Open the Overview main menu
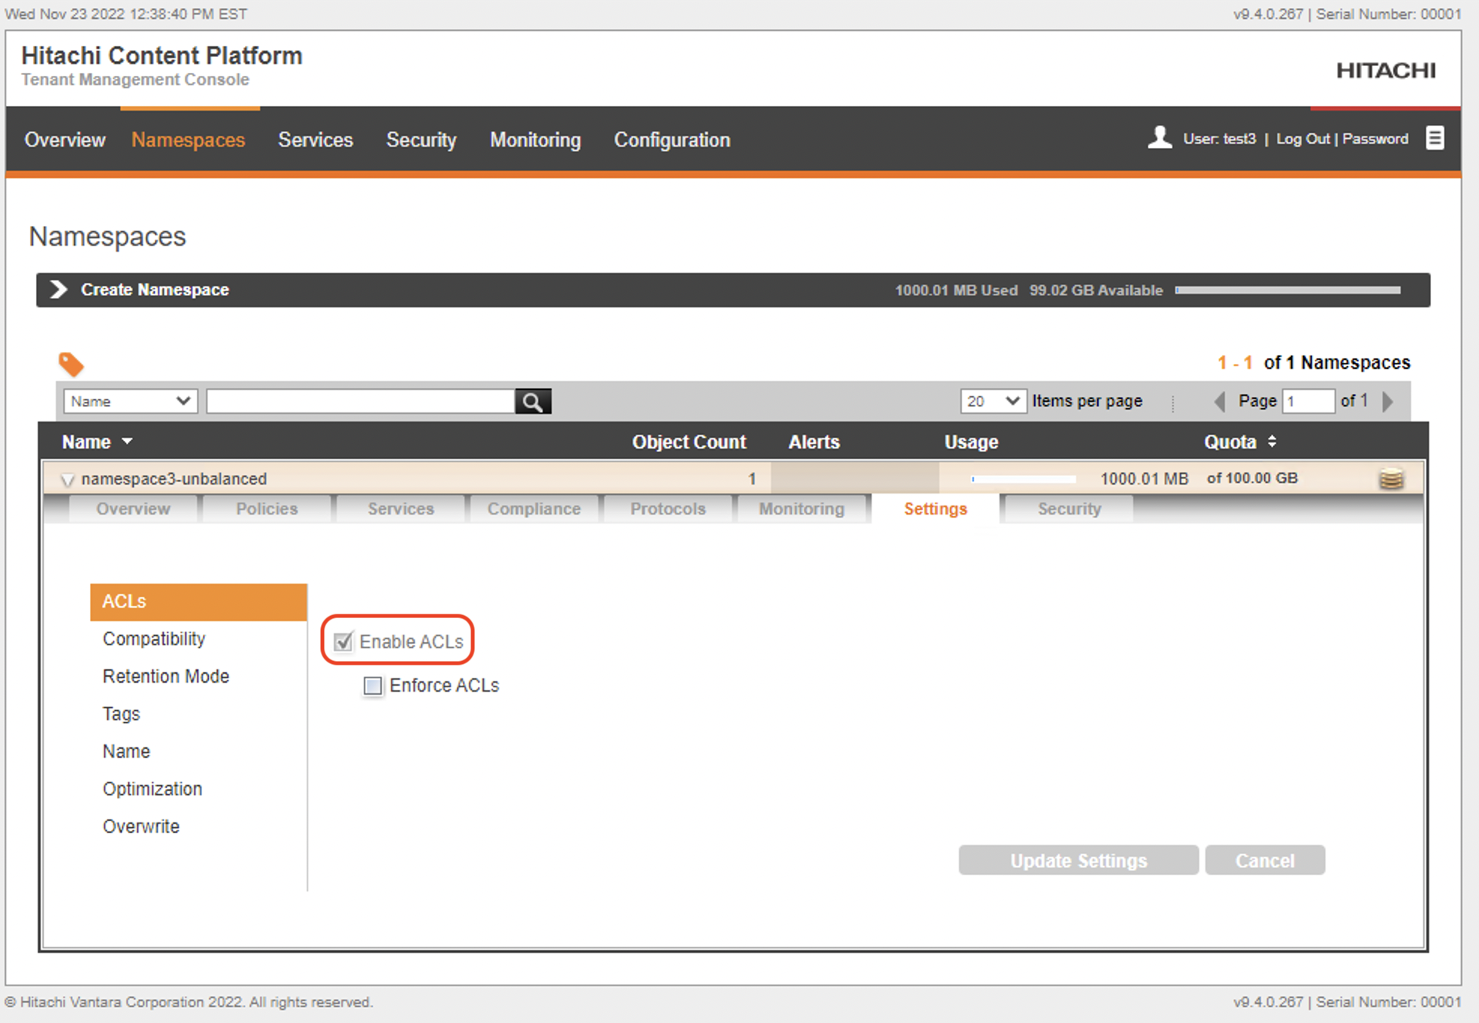1479x1023 pixels. [65, 140]
